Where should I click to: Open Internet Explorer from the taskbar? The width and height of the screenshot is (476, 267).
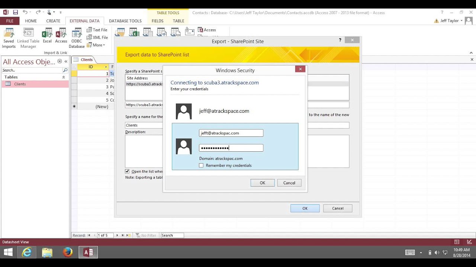[27, 253]
